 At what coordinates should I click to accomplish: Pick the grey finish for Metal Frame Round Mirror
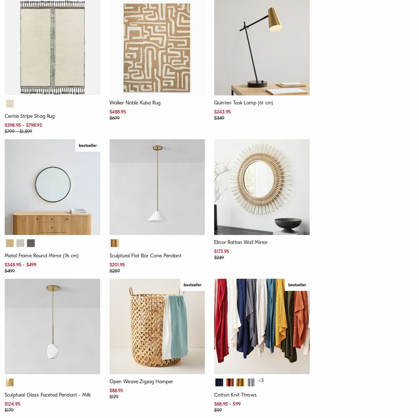tap(20, 243)
